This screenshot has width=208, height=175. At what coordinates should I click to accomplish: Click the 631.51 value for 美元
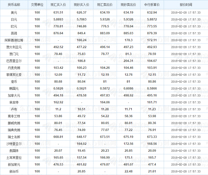[58, 13]
